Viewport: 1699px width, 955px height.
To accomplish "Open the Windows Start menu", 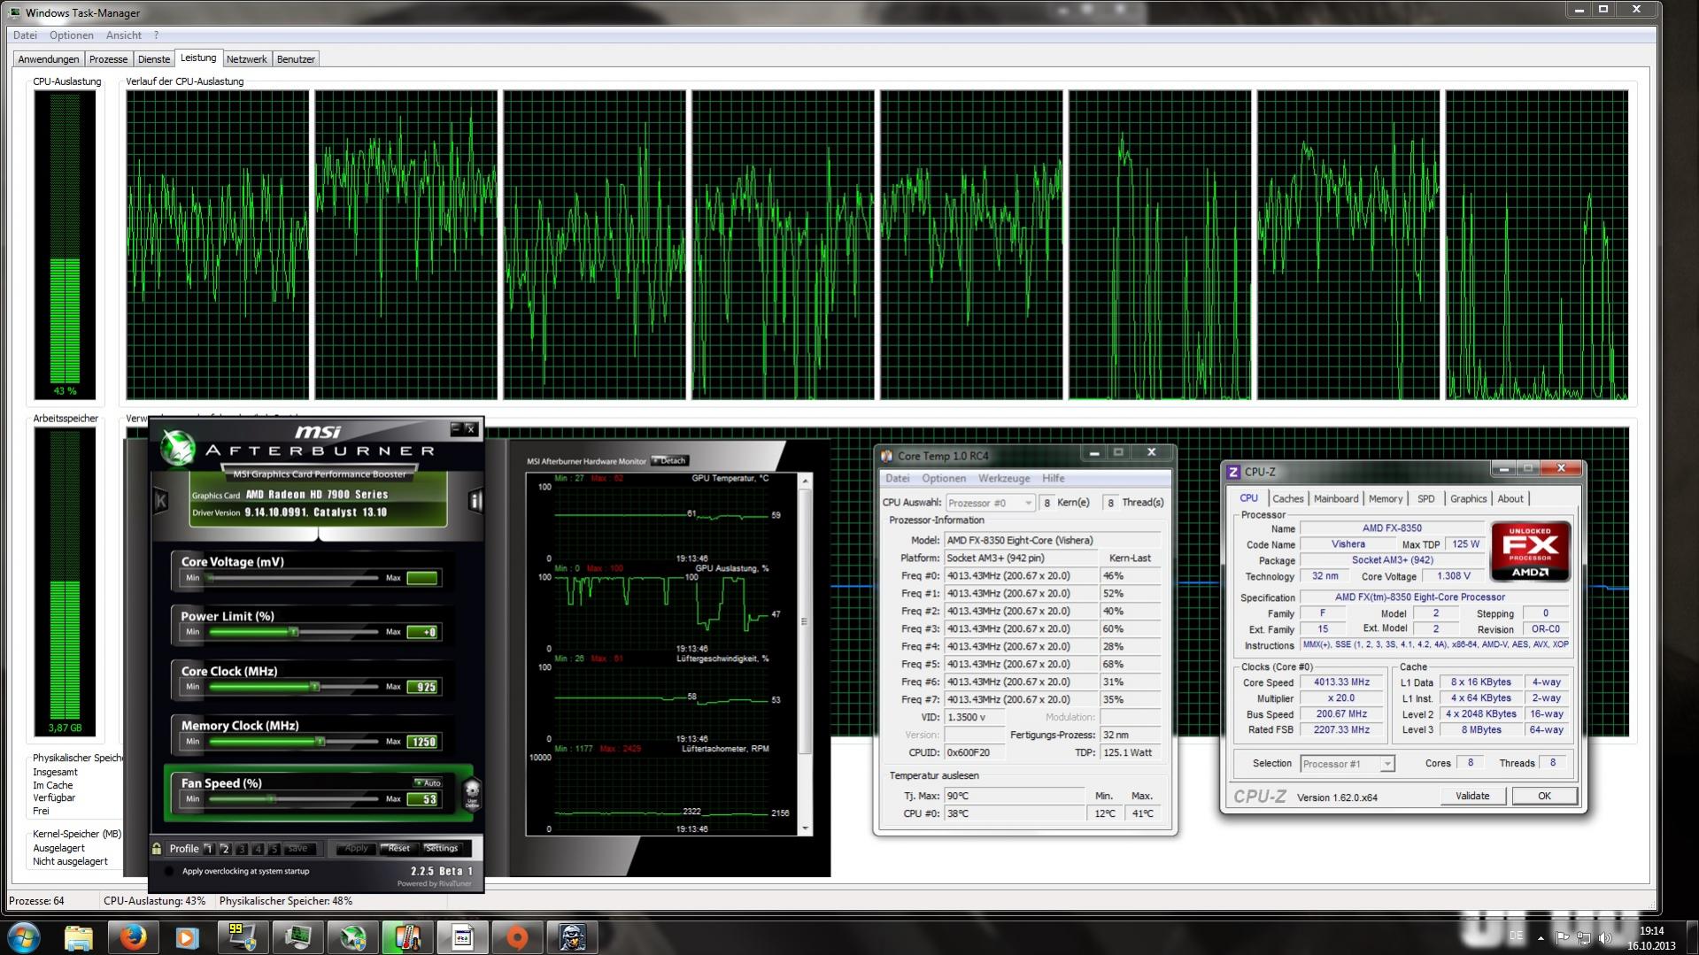I will tap(24, 936).
